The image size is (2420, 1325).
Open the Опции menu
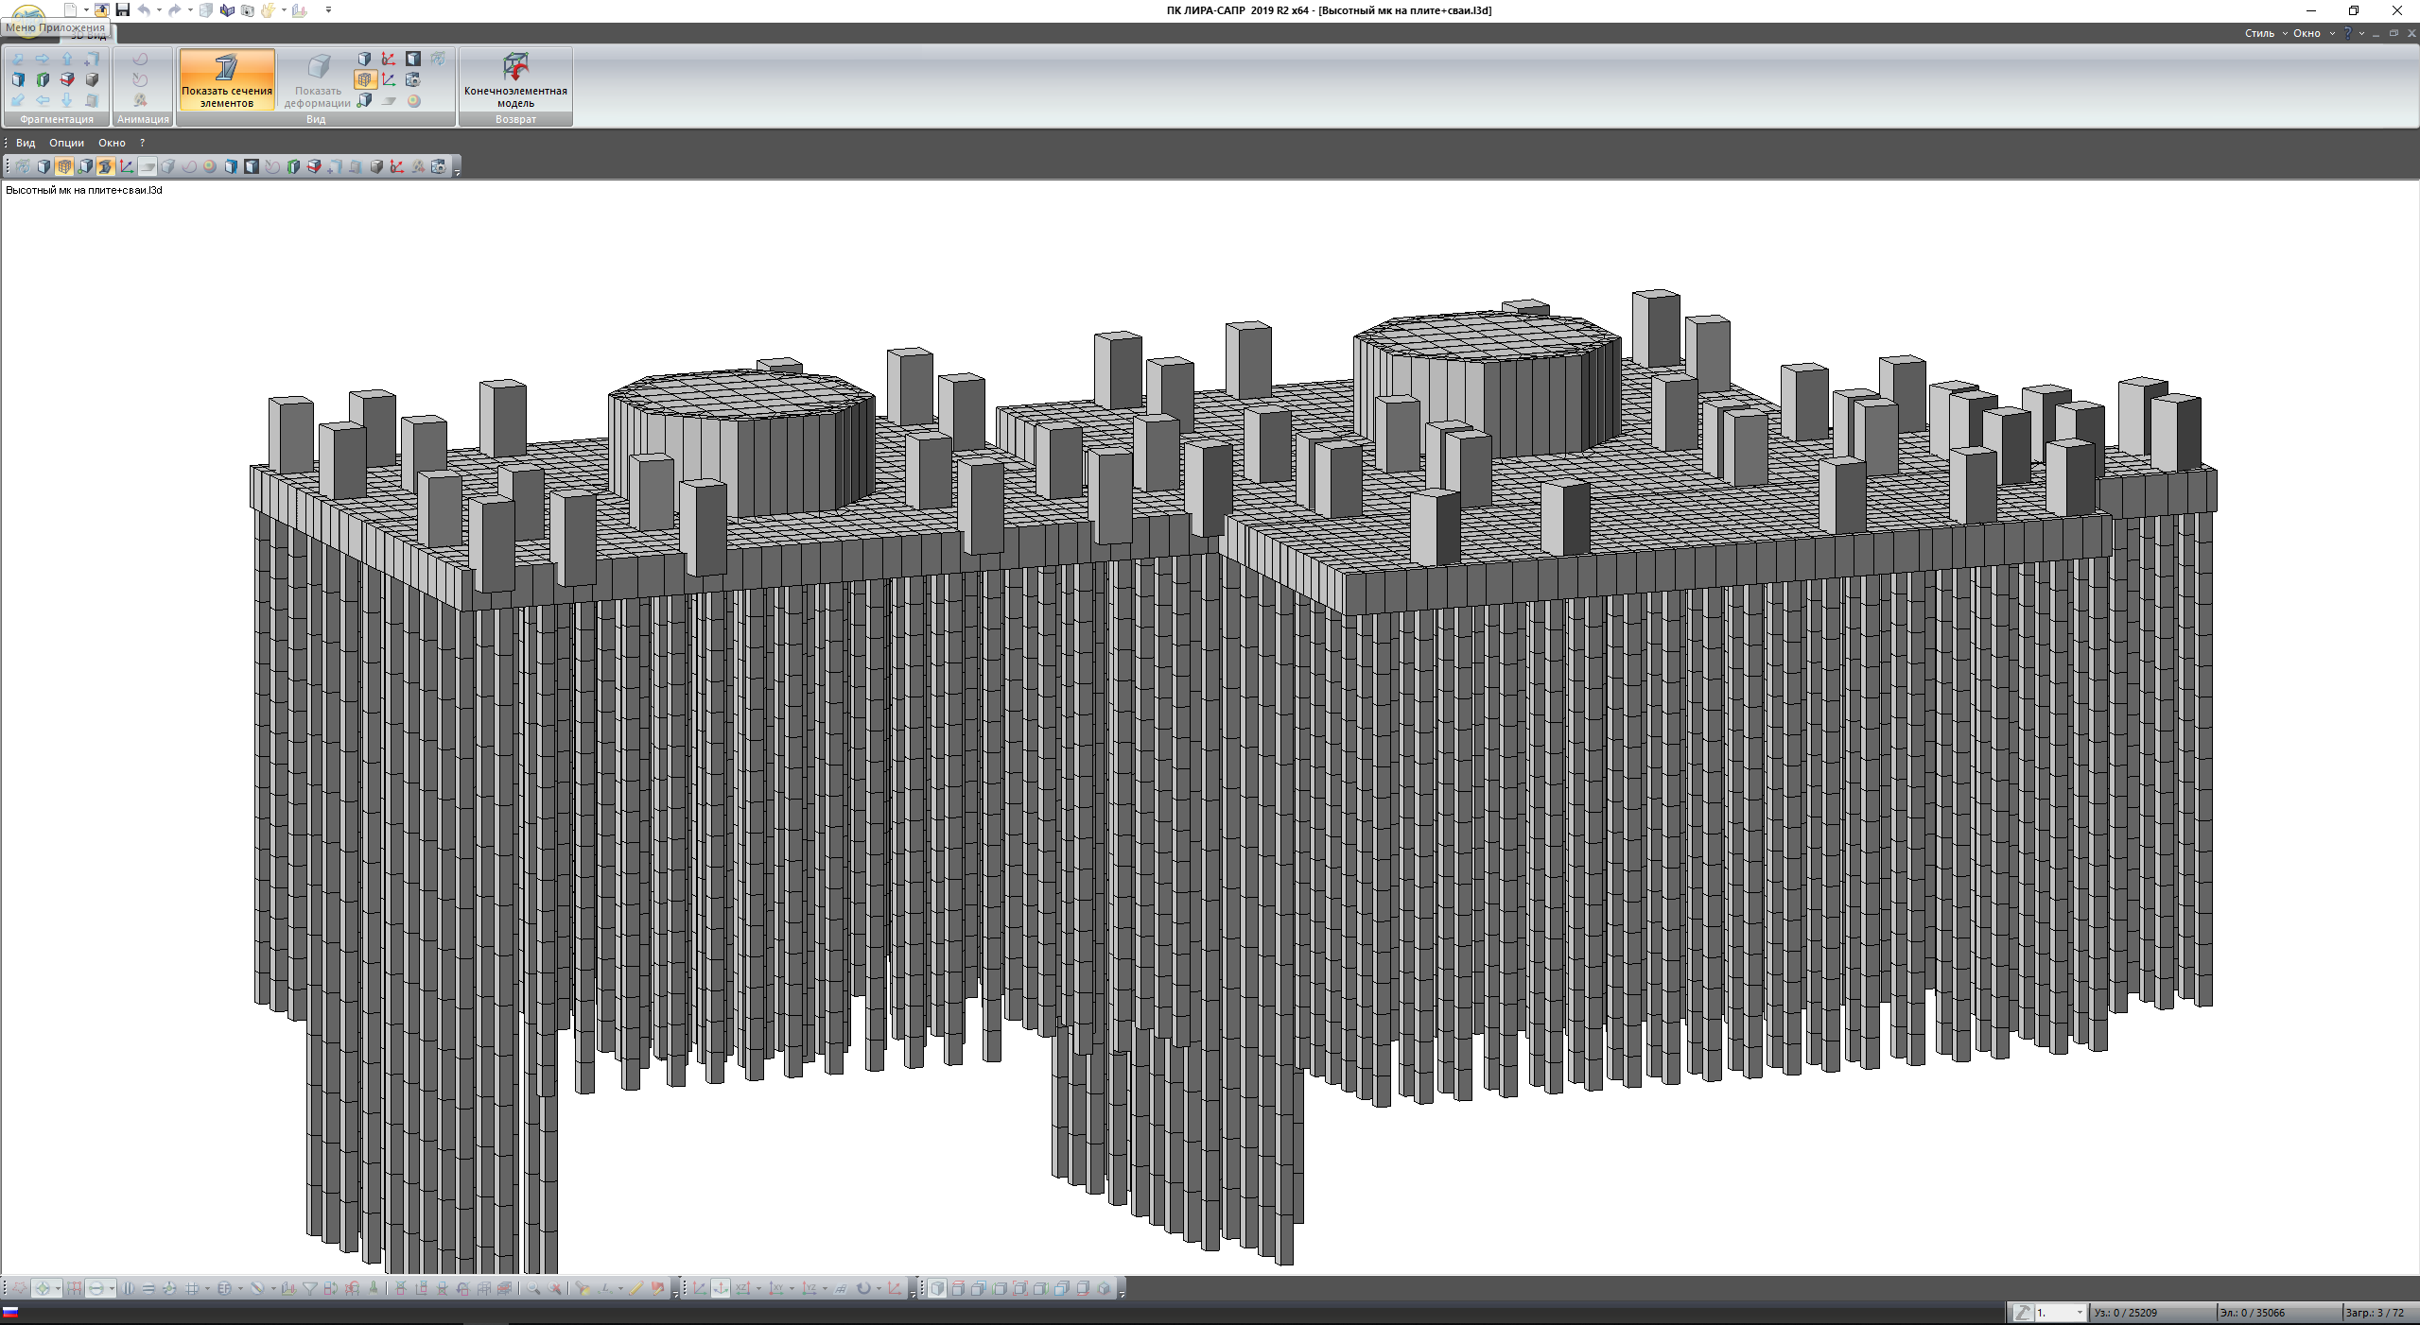66,143
